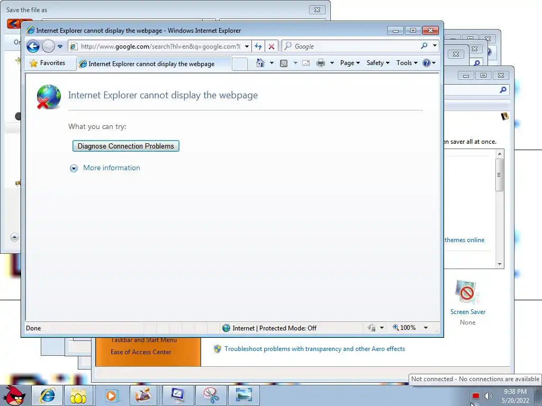Screen dimensions: 542x406
Task: Stop loading with the red X icon
Action: coord(272,47)
